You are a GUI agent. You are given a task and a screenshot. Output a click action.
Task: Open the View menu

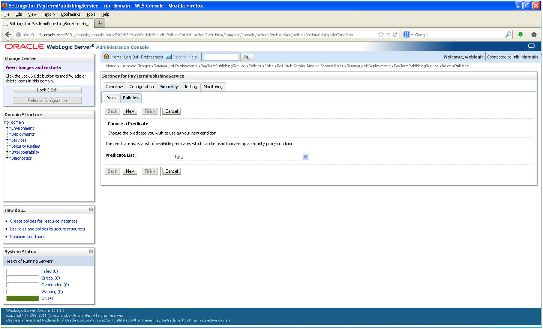coord(32,14)
